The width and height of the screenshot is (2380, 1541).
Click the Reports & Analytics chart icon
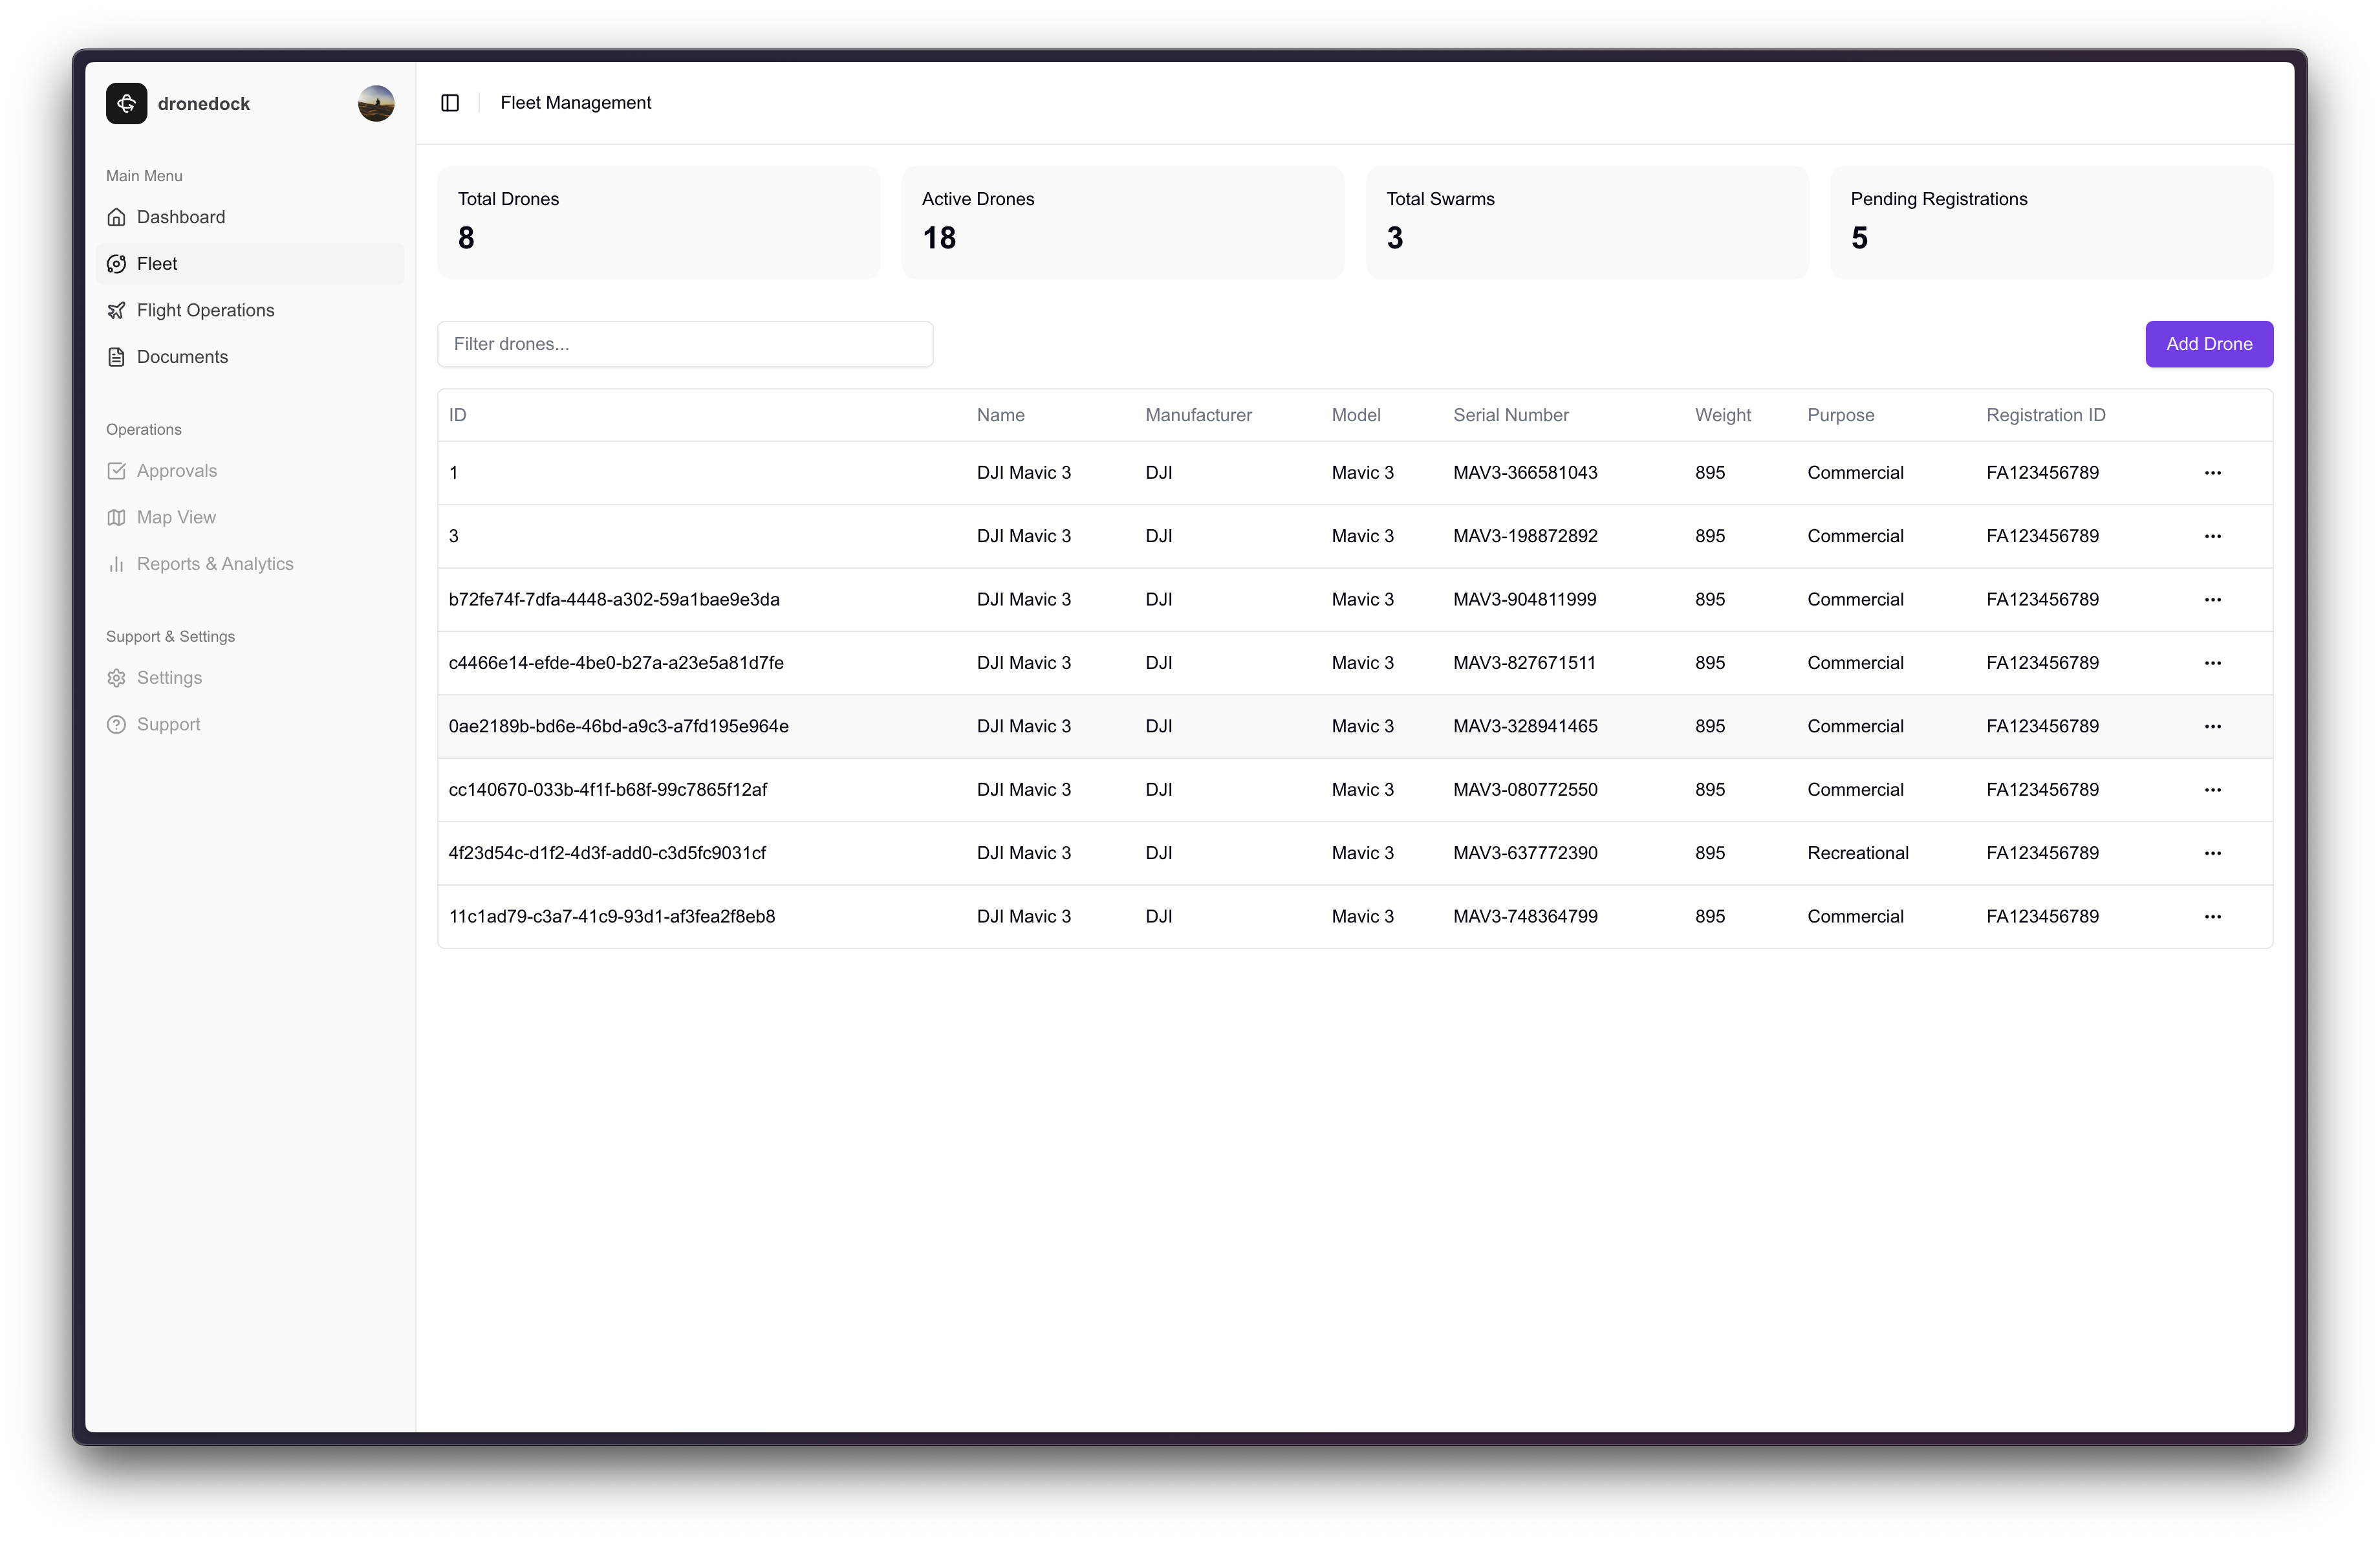117,564
